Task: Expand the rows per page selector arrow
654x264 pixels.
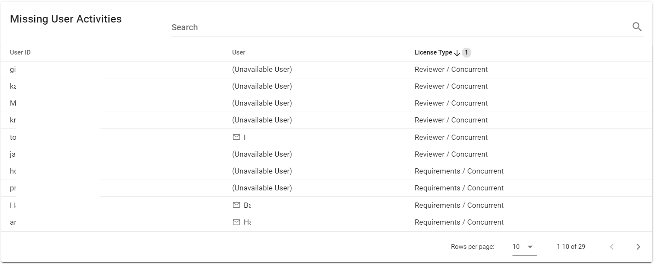Action: coord(529,247)
